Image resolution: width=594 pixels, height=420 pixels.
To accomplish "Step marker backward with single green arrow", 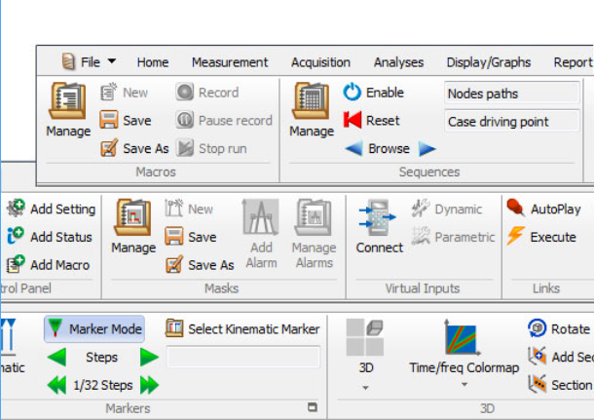I will point(57,357).
